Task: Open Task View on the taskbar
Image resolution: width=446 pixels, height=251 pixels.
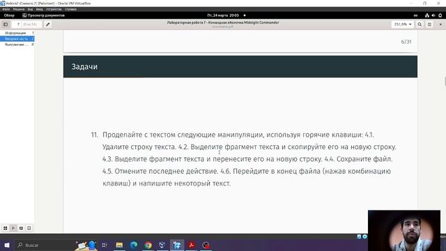Action: point(105,245)
